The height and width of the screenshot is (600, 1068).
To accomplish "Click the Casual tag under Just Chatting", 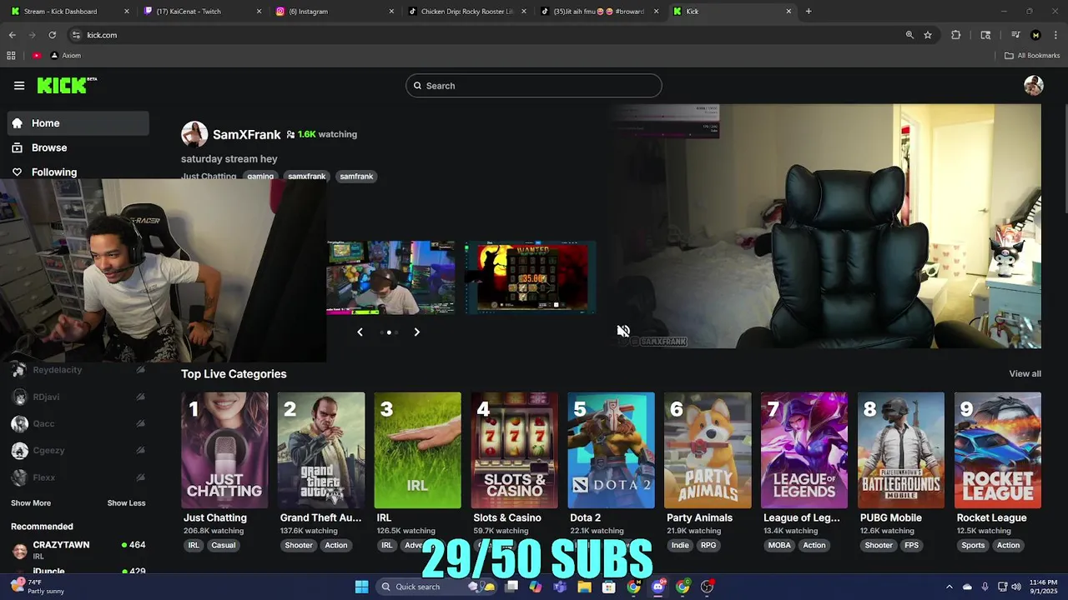I will pos(223,546).
